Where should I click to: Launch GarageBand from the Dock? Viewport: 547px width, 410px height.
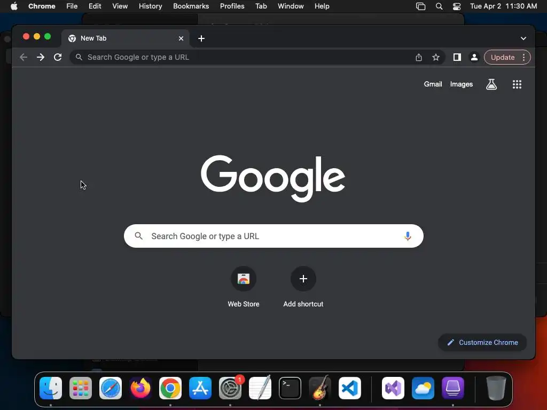click(320, 388)
